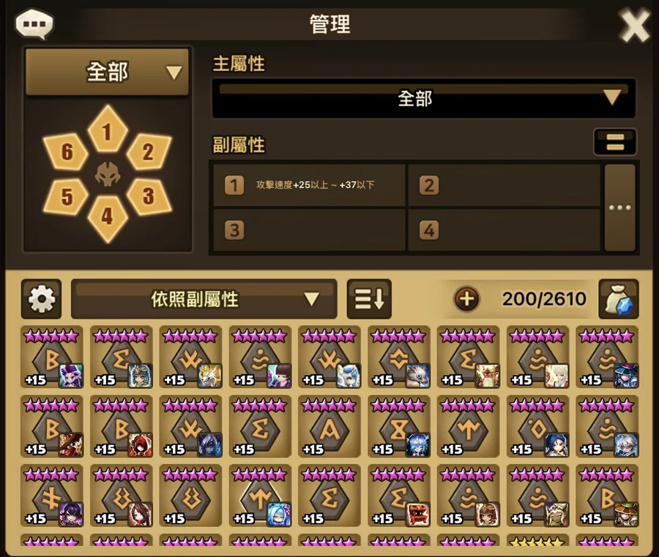The width and height of the screenshot is (659, 557).
Task: Toggle rune slot 6 filter
Action: [x=66, y=151]
